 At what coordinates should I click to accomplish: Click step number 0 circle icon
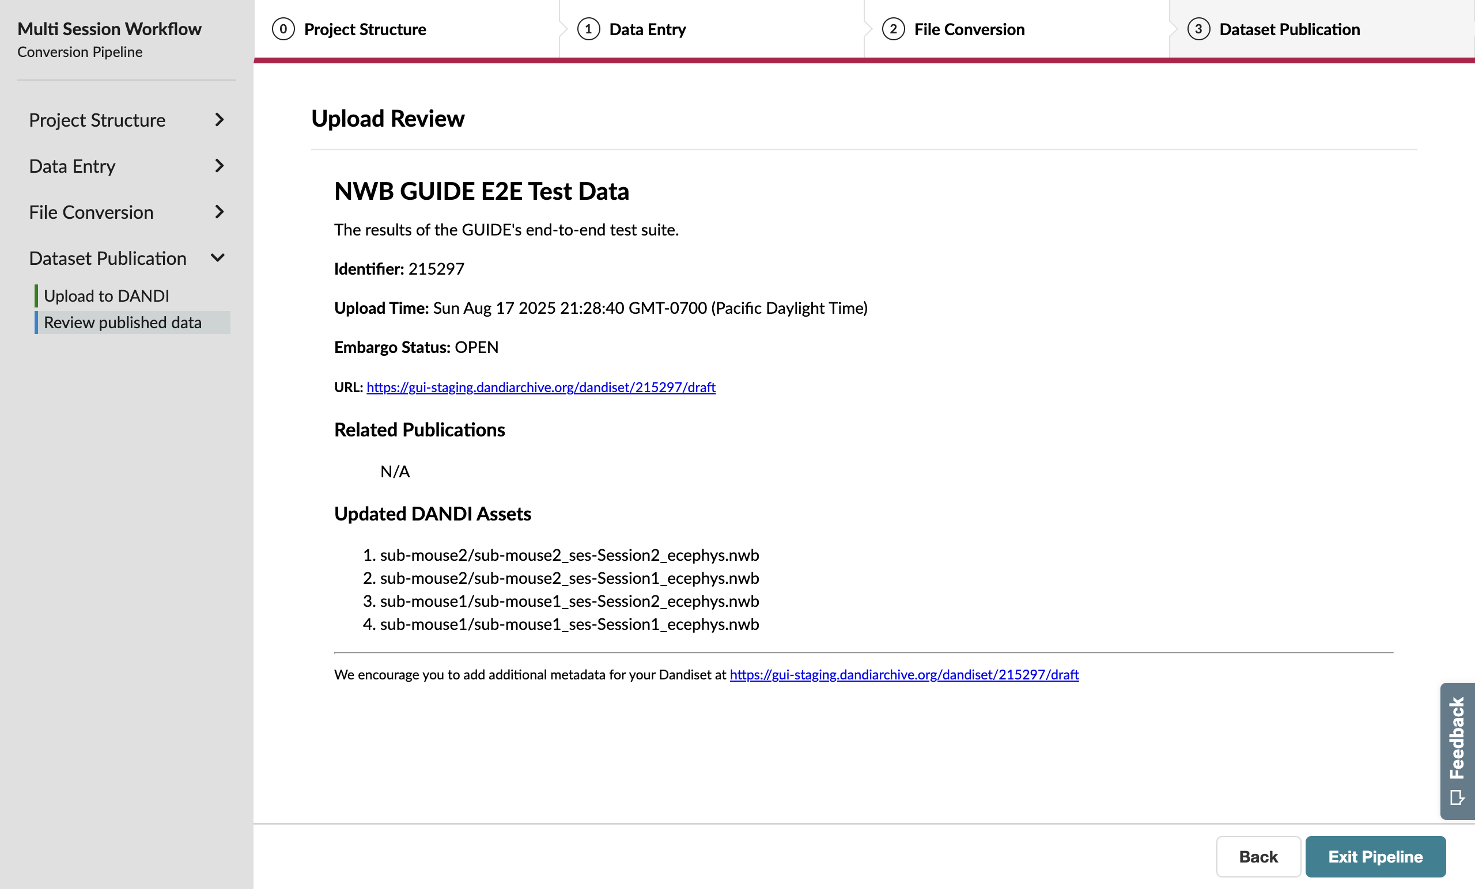point(283,29)
